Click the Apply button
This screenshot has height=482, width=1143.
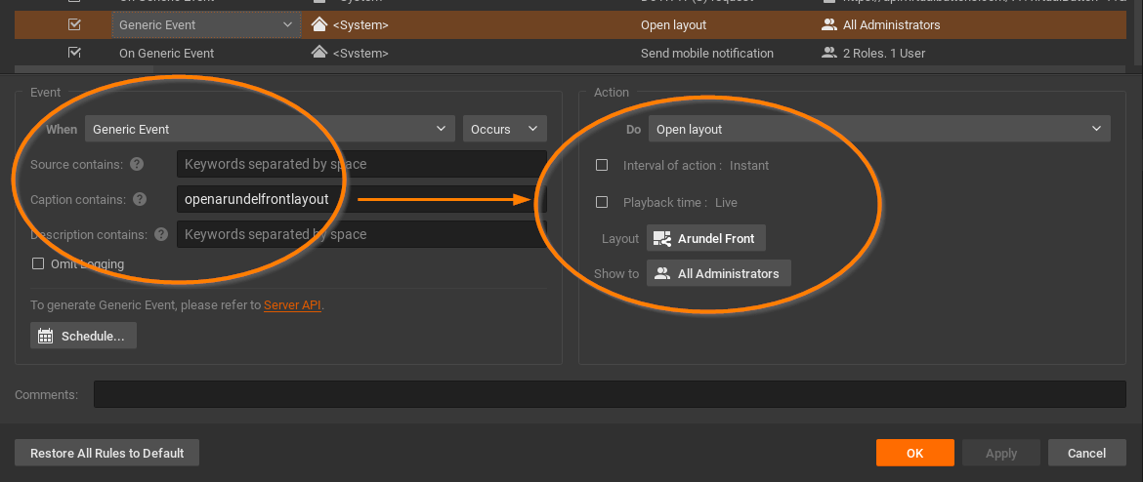tap(1000, 453)
